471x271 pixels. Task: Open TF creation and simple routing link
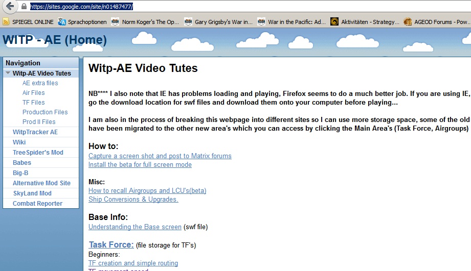pyautogui.click(x=133, y=263)
